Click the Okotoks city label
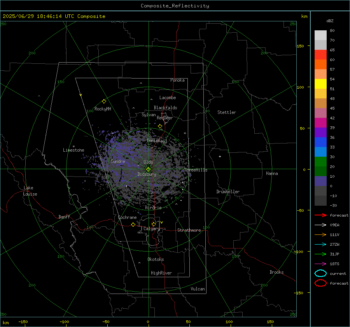350x327 pixels. [x=156, y=259]
